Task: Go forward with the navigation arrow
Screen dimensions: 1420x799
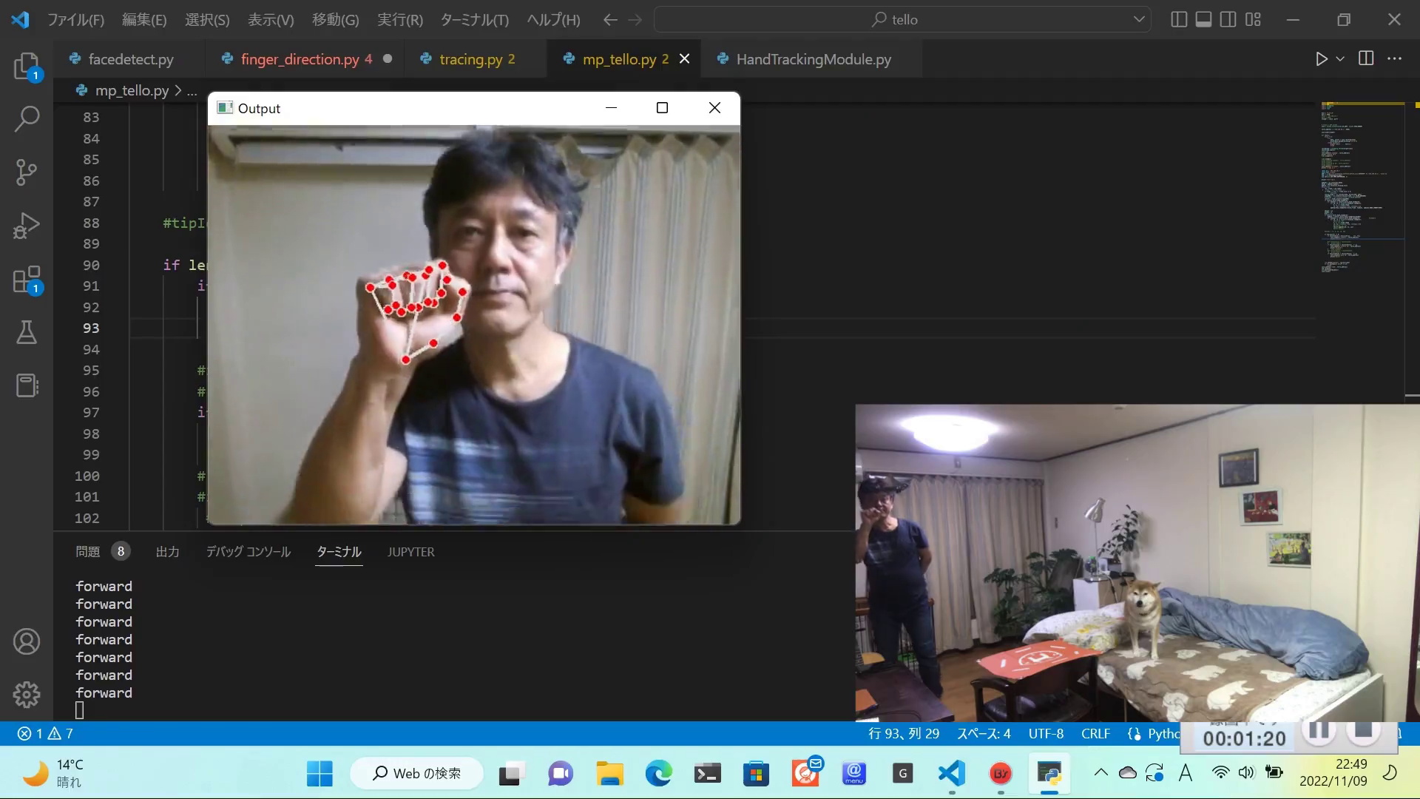Action: (x=635, y=20)
